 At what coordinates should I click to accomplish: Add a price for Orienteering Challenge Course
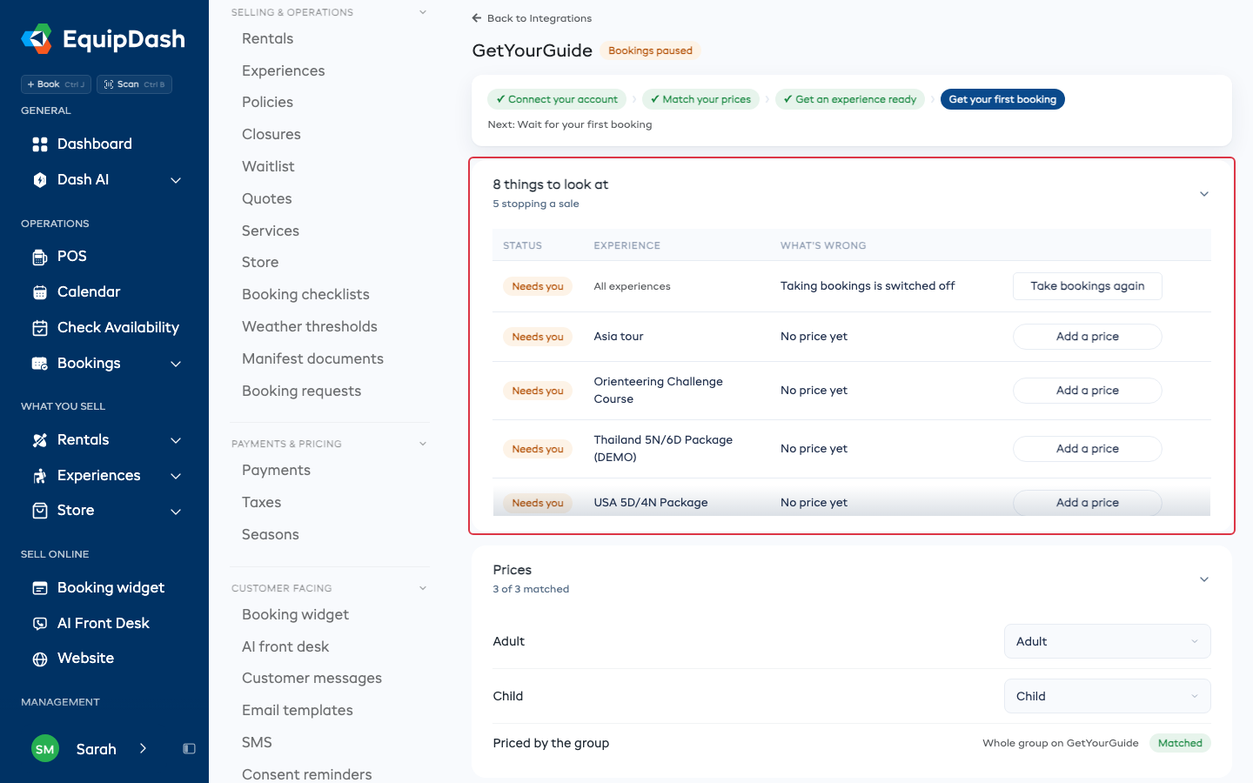pos(1088,391)
